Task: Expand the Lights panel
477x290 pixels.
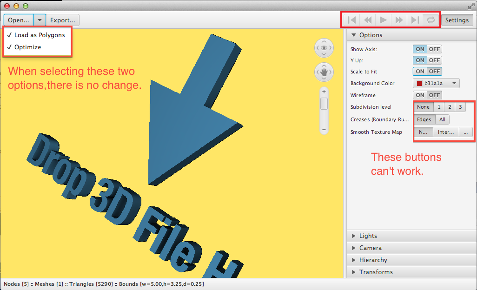Action: click(x=368, y=236)
